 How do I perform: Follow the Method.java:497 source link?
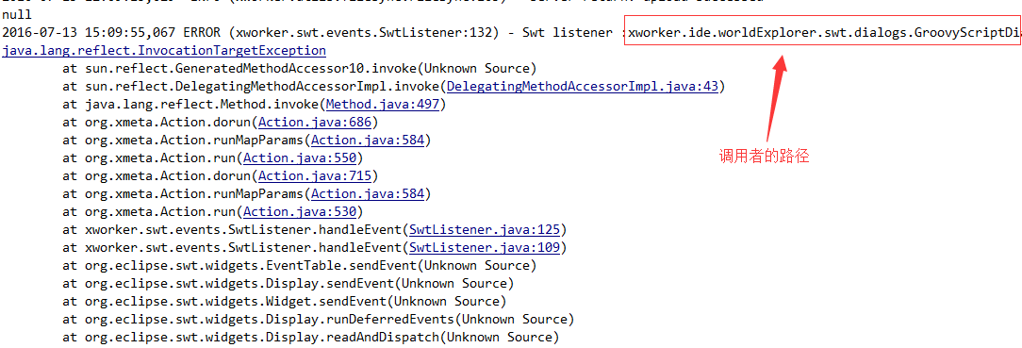tap(384, 105)
